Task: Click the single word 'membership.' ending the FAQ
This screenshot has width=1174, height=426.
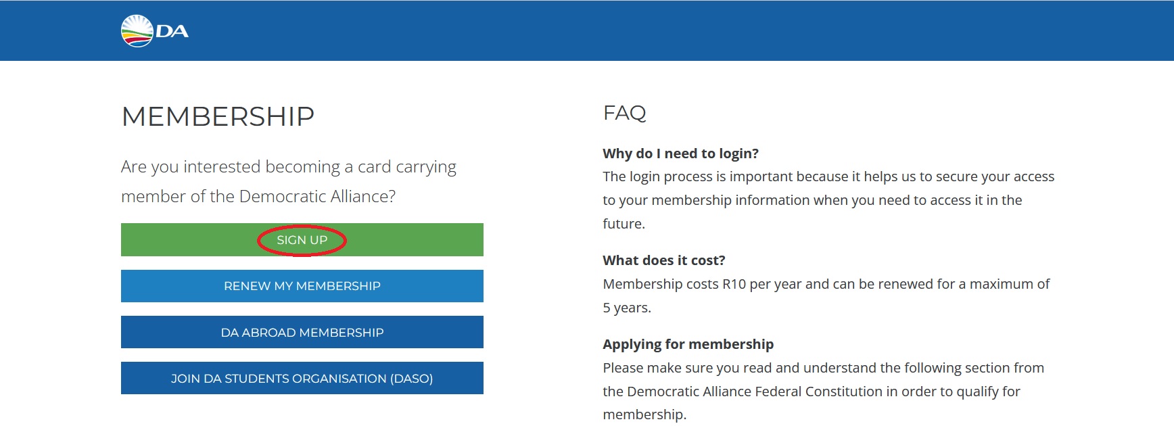Action: [x=644, y=415]
